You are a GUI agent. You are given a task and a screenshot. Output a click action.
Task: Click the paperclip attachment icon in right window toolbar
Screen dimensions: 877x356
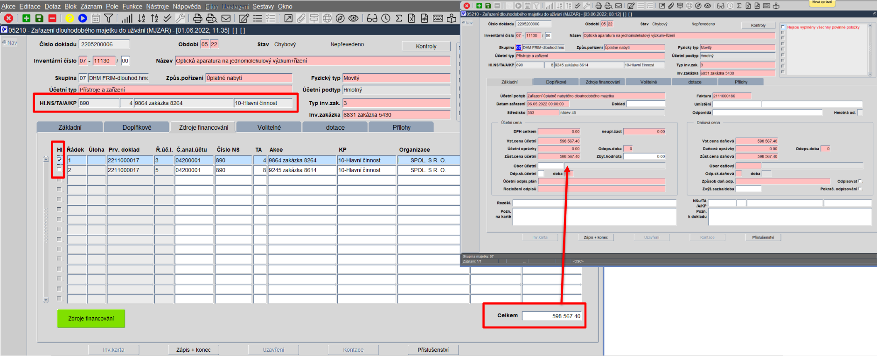[671, 6]
